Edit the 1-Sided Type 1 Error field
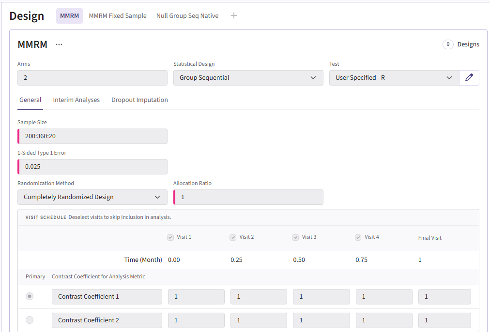The width and height of the screenshot is (490, 332). coord(93,167)
